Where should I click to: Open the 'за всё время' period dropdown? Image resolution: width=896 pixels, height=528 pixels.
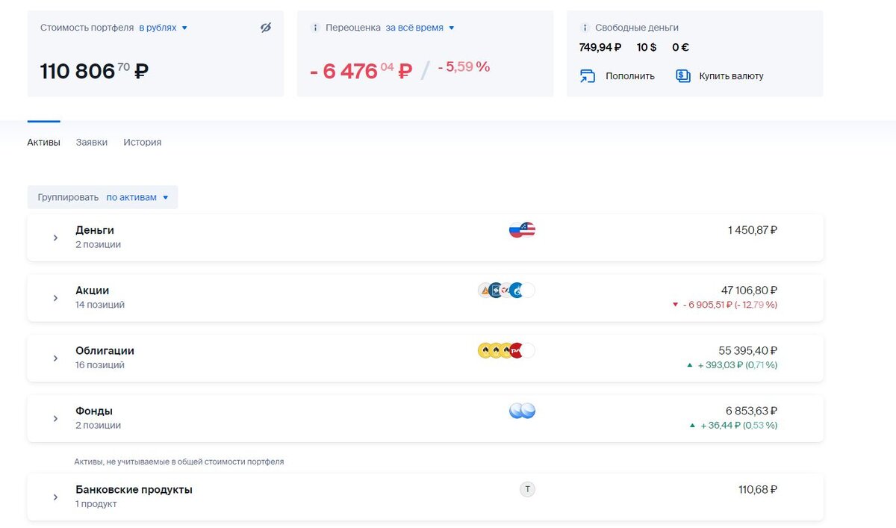coord(420,28)
